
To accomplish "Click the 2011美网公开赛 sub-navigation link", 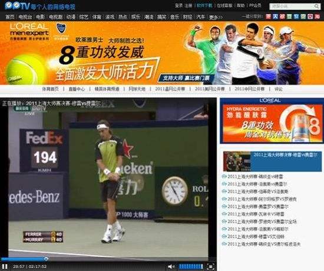I will (210, 89).
